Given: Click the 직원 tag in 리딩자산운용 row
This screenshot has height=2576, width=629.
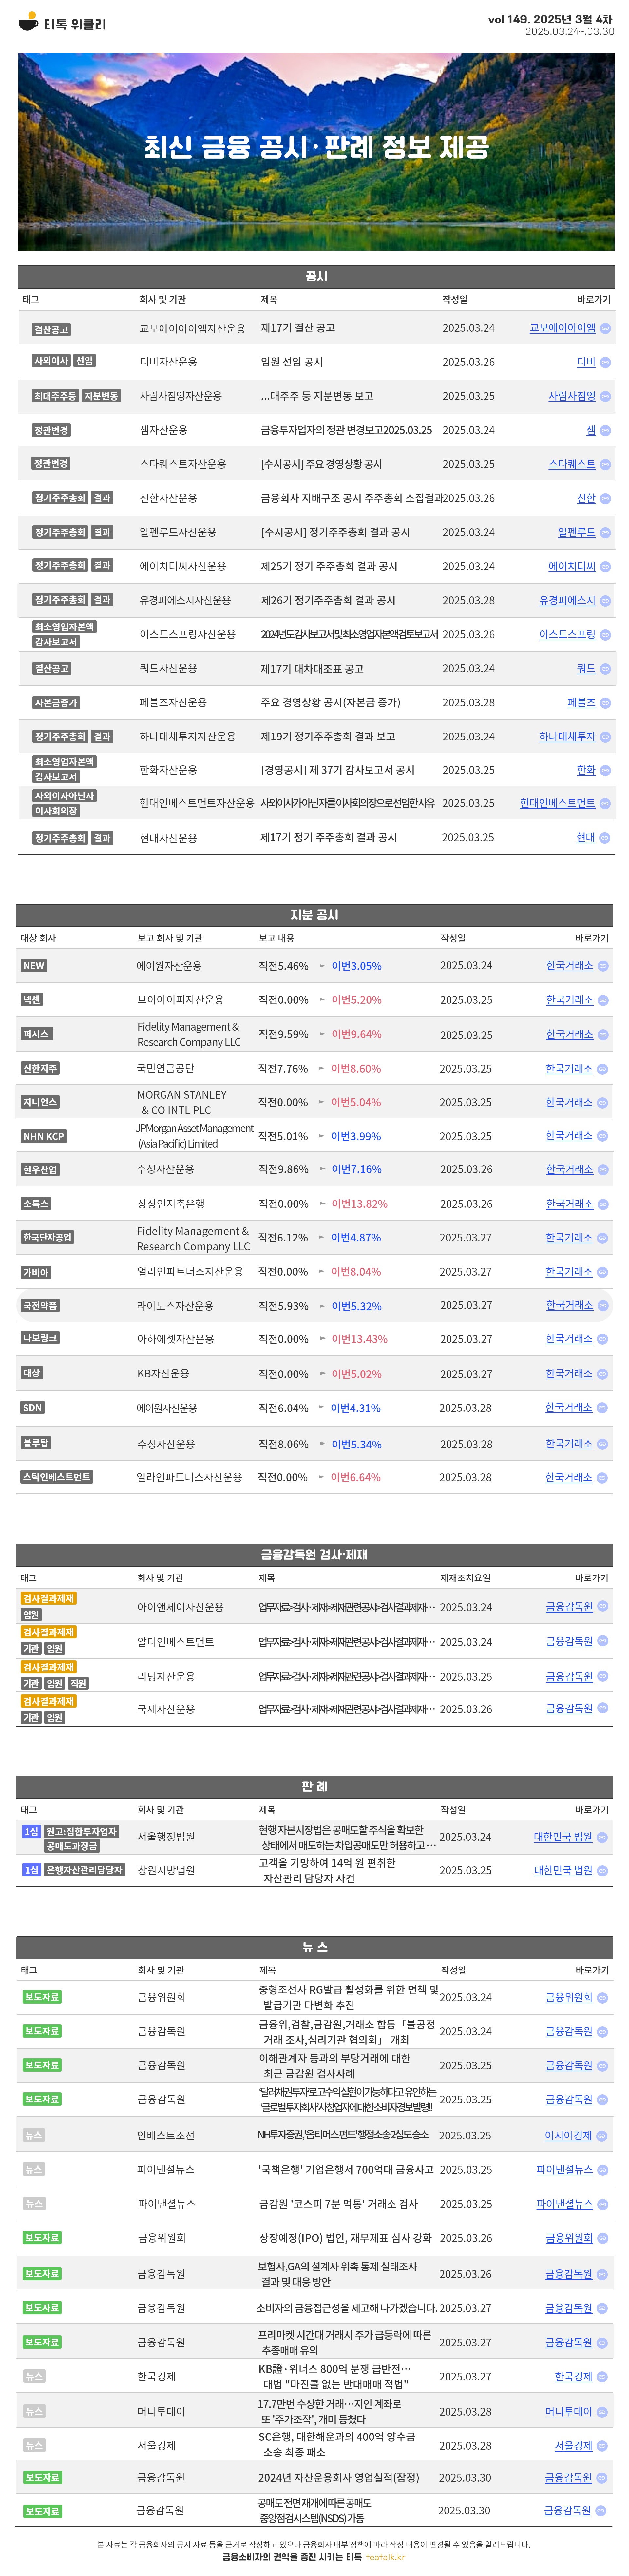Looking at the screenshot, I should [78, 1684].
